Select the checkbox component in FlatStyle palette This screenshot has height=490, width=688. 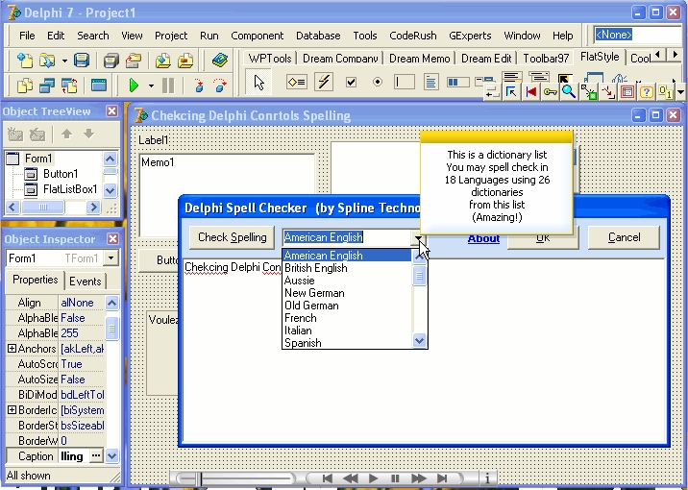pyautogui.click(x=351, y=83)
